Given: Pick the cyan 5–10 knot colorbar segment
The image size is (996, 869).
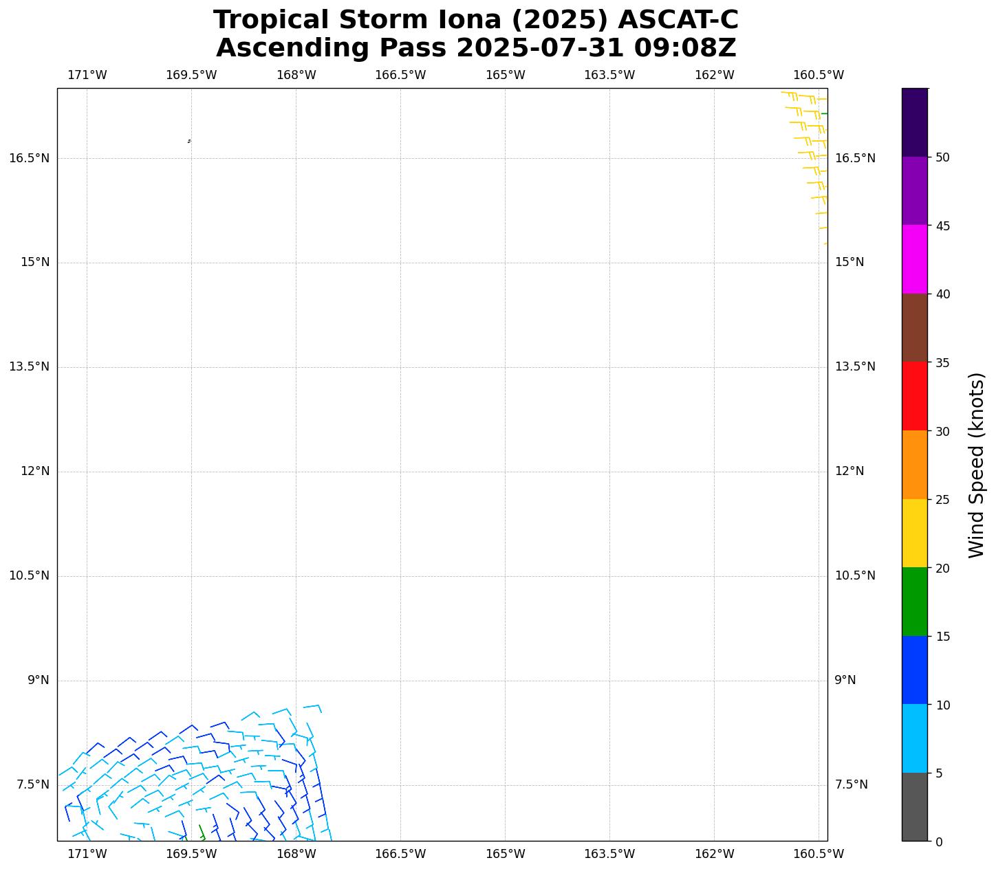Looking at the screenshot, I should [914, 738].
